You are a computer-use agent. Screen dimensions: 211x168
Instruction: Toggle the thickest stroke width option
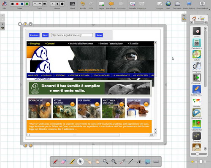(x=44, y=4)
